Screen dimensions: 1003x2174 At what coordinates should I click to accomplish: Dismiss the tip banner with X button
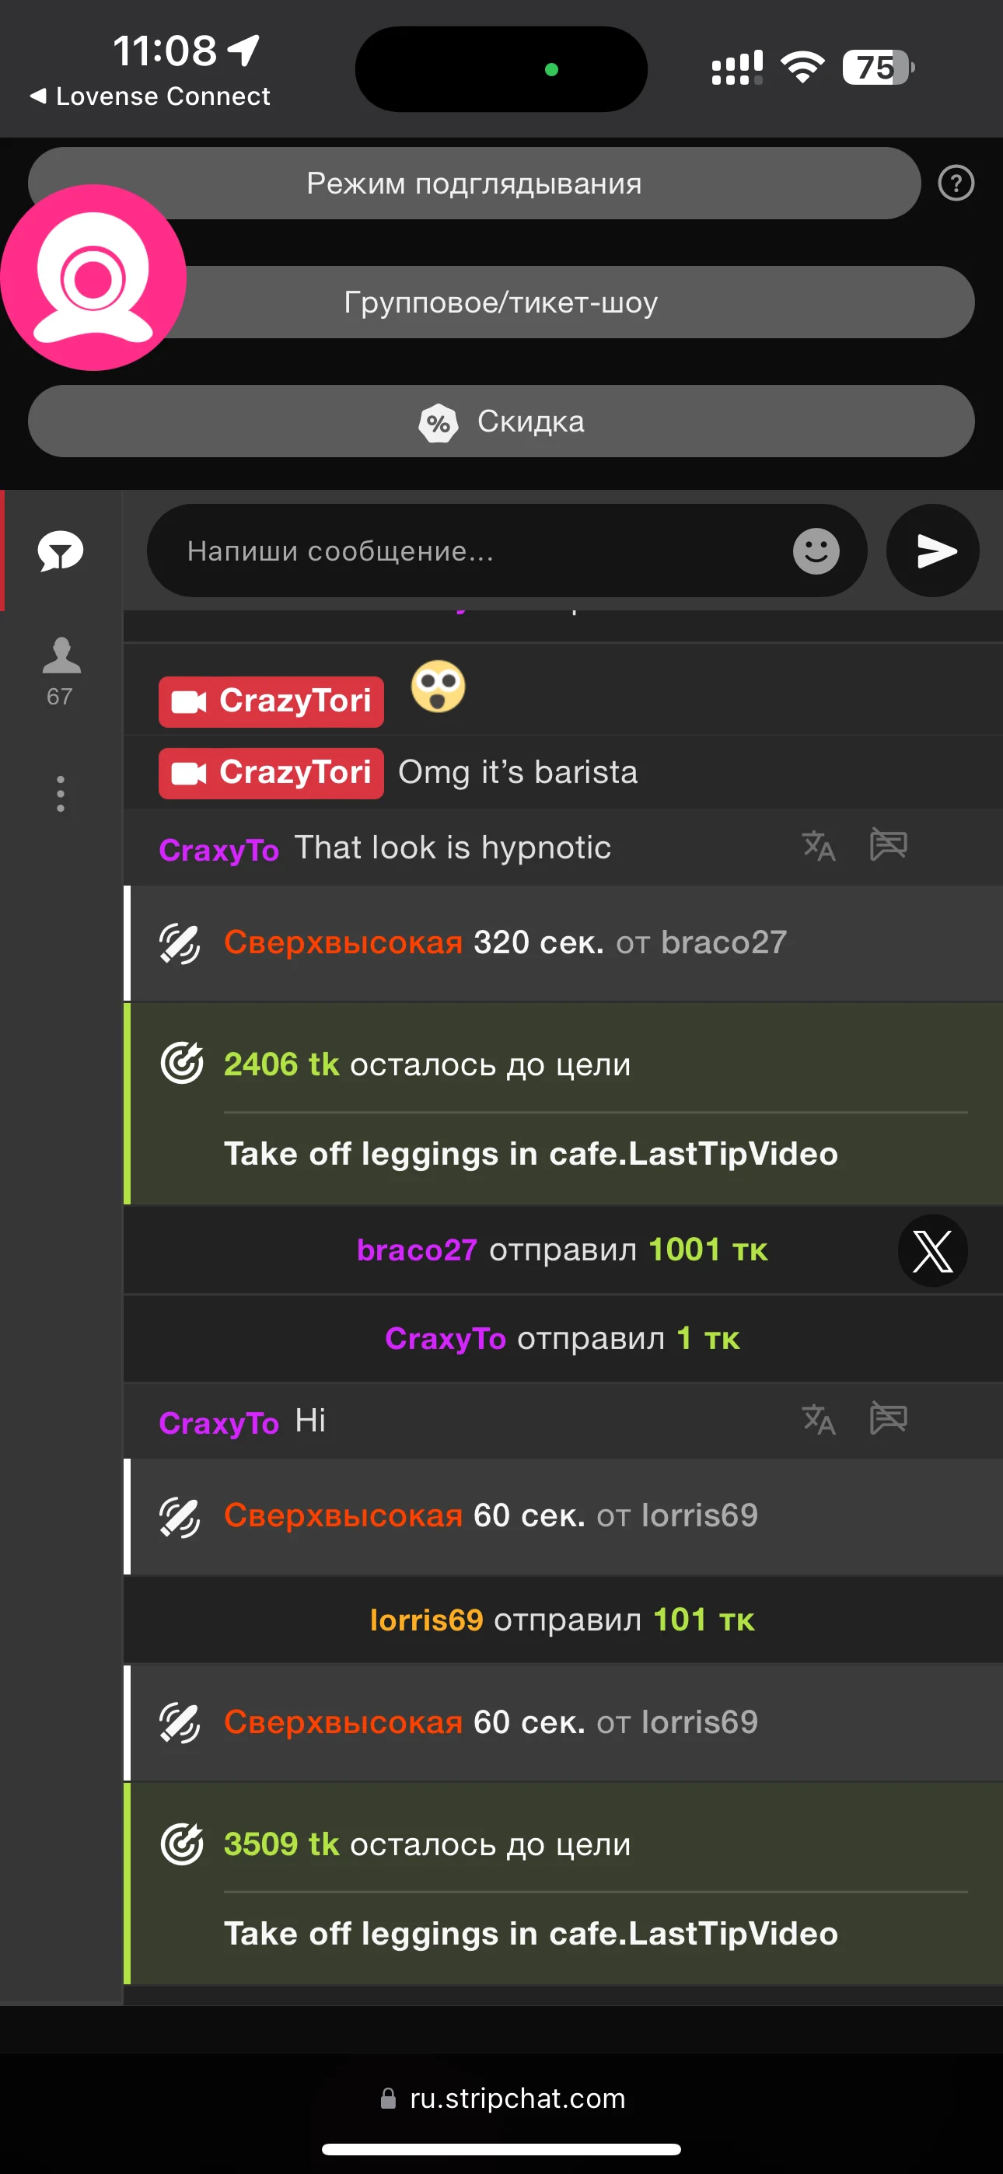[x=932, y=1251]
